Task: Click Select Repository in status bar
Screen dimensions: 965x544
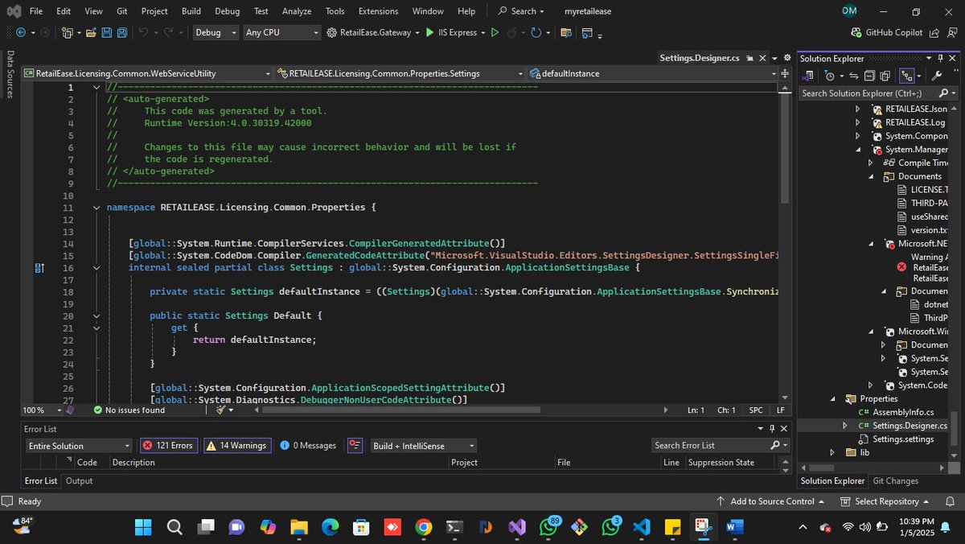Action: [885, 501]
